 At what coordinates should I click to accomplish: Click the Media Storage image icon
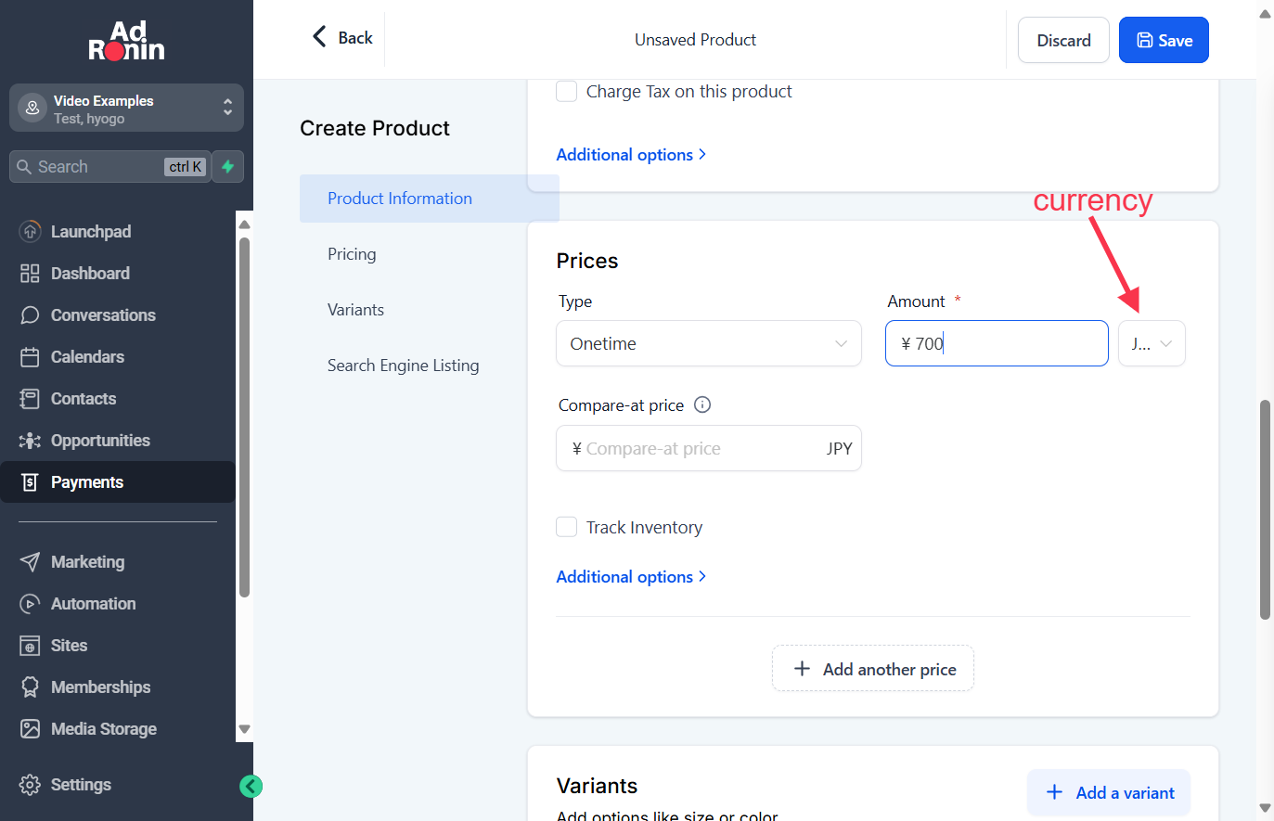30,729
